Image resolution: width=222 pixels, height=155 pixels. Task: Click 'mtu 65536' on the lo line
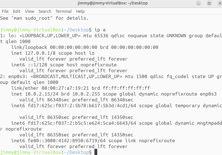(x=96, y=36)
